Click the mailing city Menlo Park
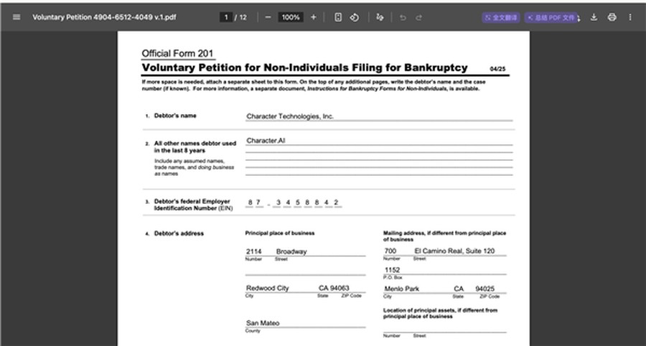The image size is (646, 346). tap(402, 289)
